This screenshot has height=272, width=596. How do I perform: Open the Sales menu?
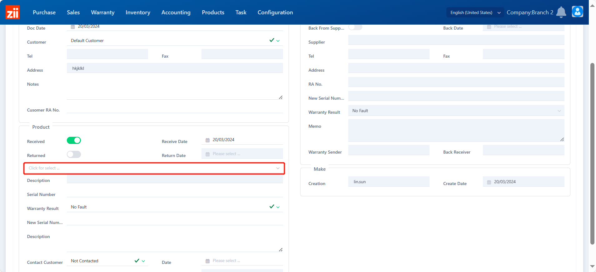coord(73,12)
